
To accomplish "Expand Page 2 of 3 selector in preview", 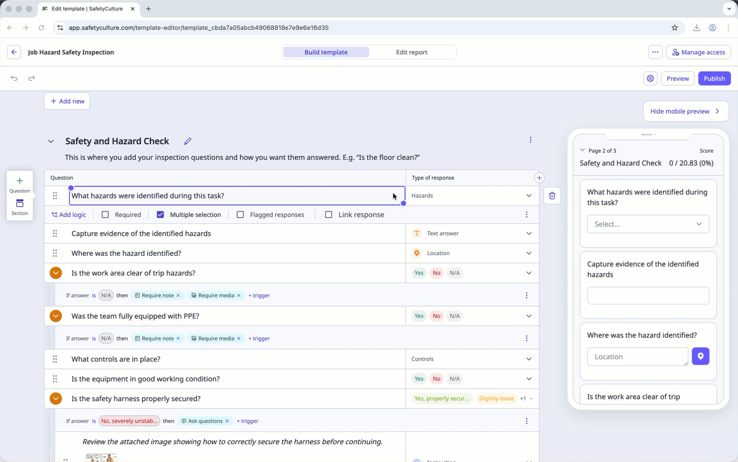I will (582, 150).
